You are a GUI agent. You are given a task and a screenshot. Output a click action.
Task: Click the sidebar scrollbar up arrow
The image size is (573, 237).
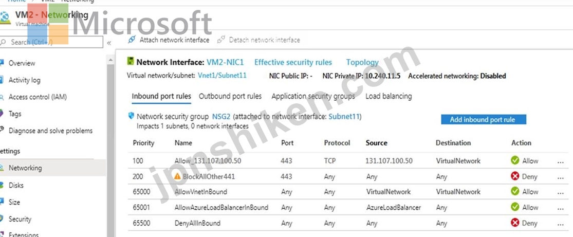pos(111,60)
